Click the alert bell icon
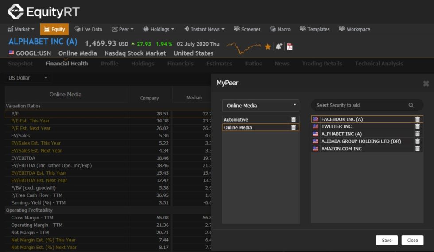Screen dimensions: 434x252 (279, 46)
